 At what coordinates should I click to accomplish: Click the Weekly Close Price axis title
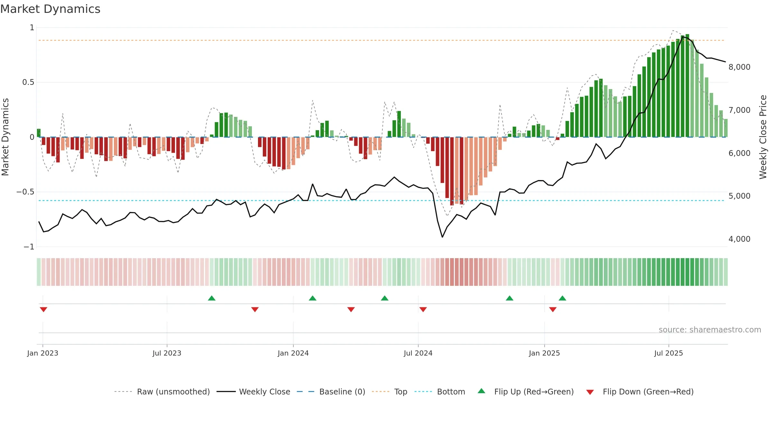click(763, 137)
